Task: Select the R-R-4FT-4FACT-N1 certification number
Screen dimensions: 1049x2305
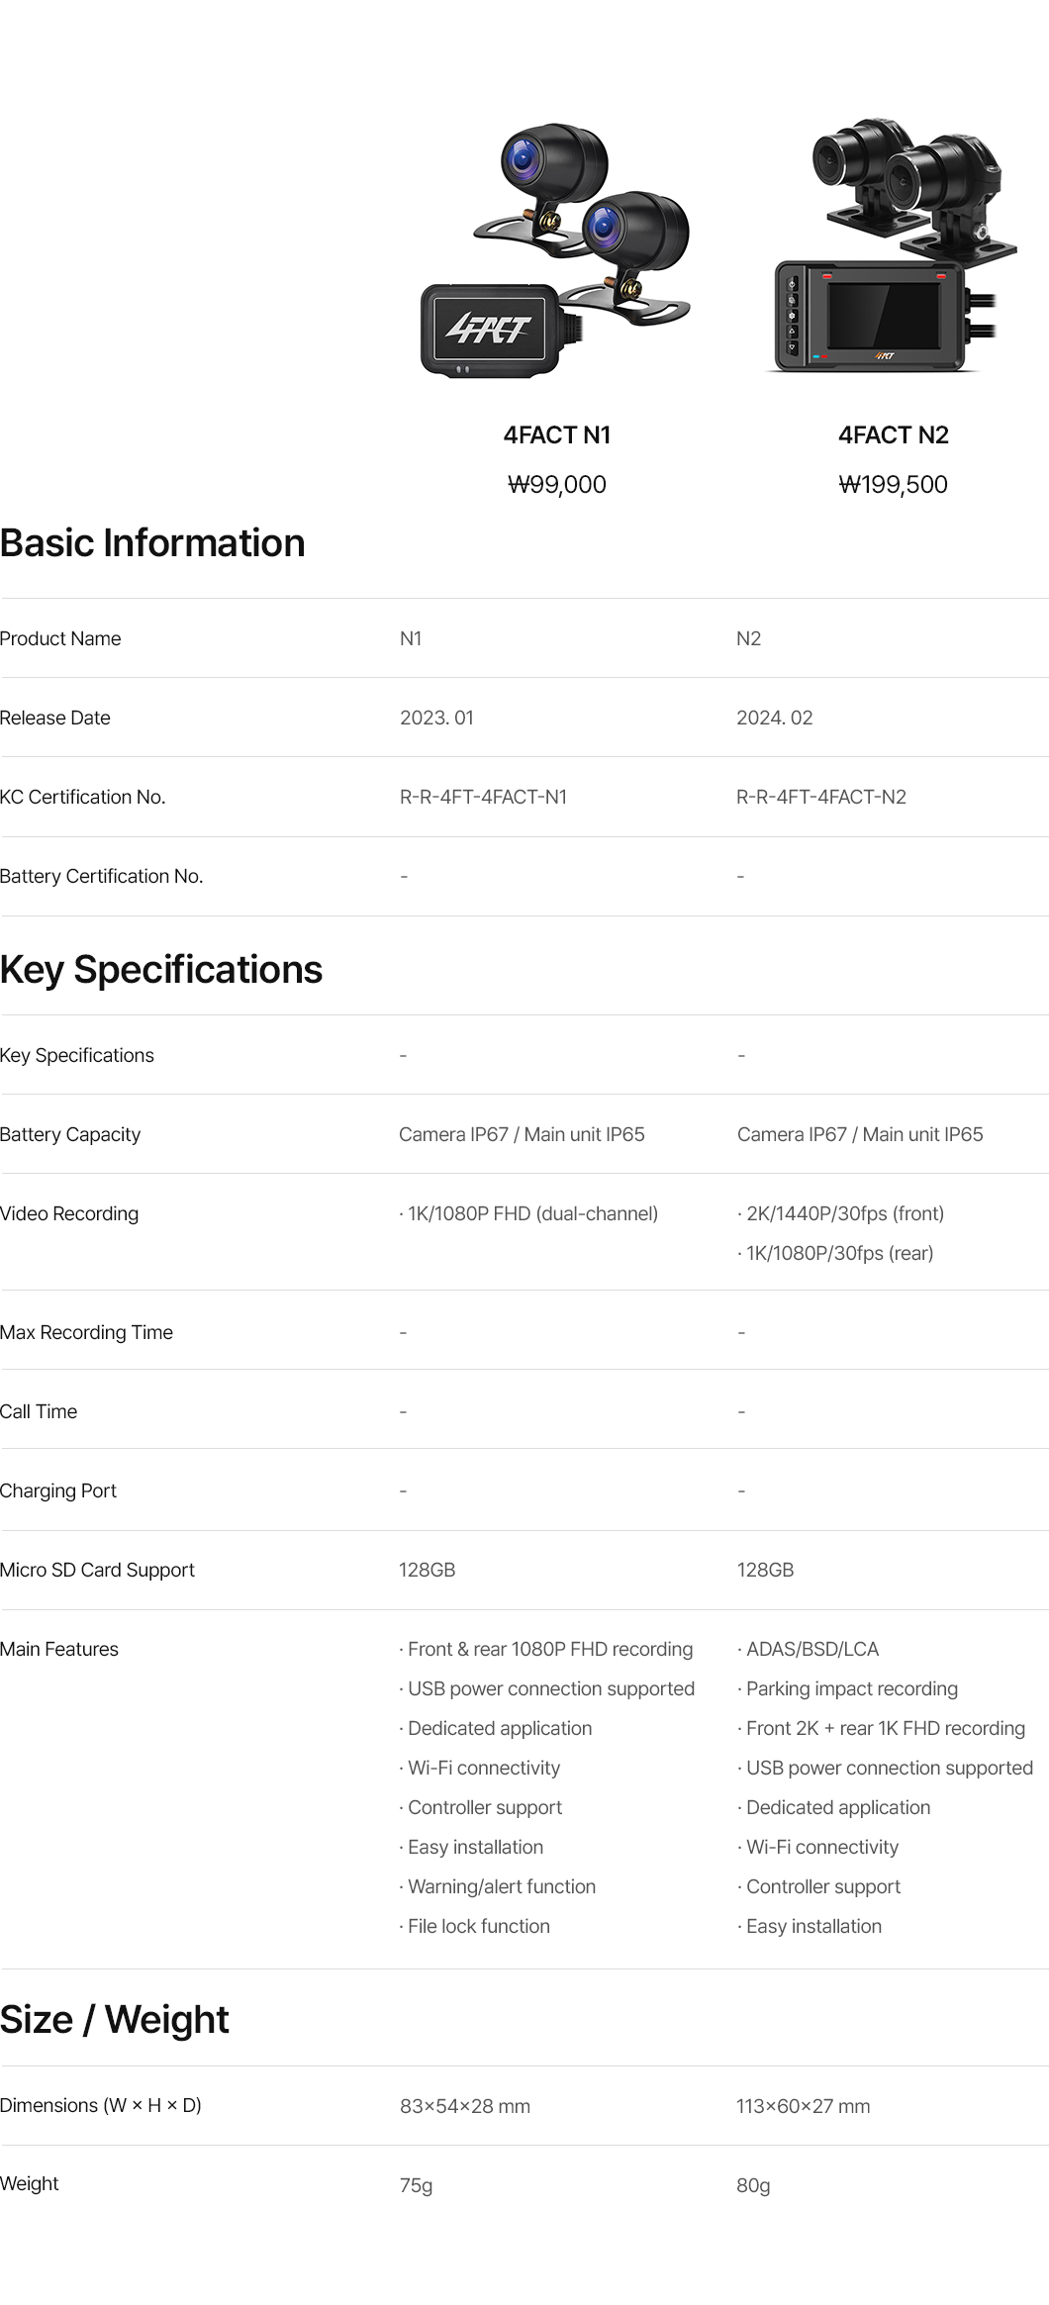Action: pyautogui.click(x=483, y=798)
